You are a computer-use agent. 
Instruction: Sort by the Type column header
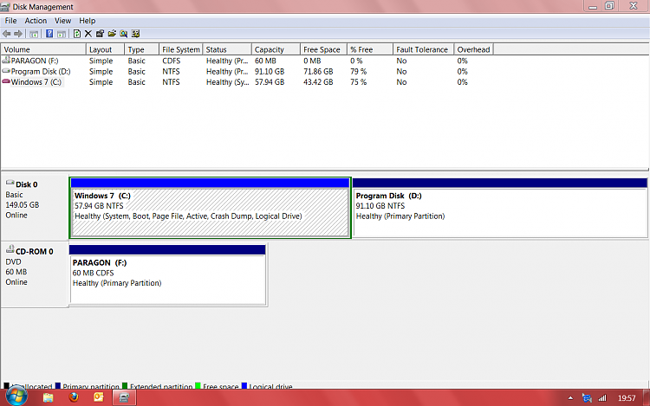coord(142,49)
